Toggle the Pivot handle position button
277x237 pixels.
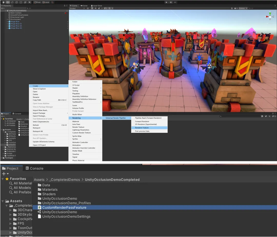coord(37,2)
